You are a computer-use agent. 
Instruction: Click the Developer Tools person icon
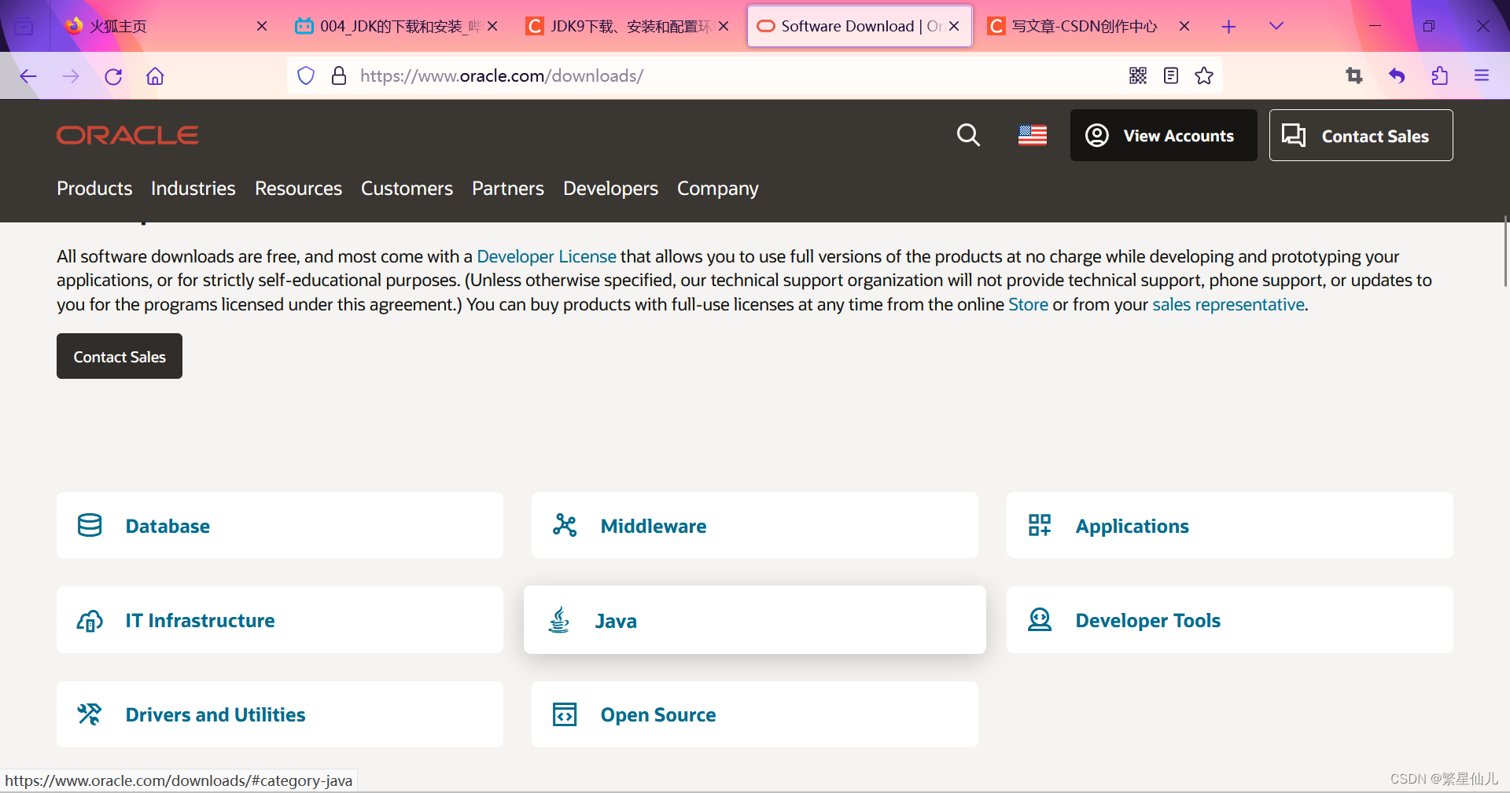click(x=1040, y=619)
